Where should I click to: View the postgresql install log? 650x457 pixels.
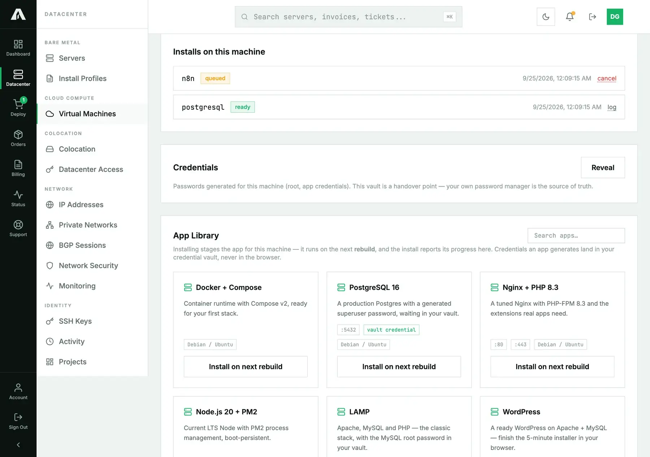(x=612, y=107)
